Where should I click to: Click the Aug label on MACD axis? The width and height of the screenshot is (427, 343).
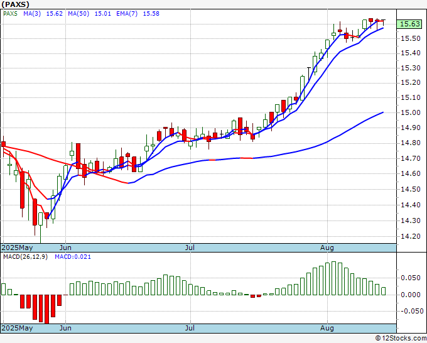(327, 328)
